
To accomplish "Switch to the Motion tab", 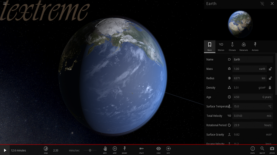I will (x=221, y=46).
